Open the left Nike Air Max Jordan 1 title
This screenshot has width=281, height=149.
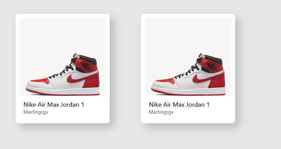click(x=54, y=105)
